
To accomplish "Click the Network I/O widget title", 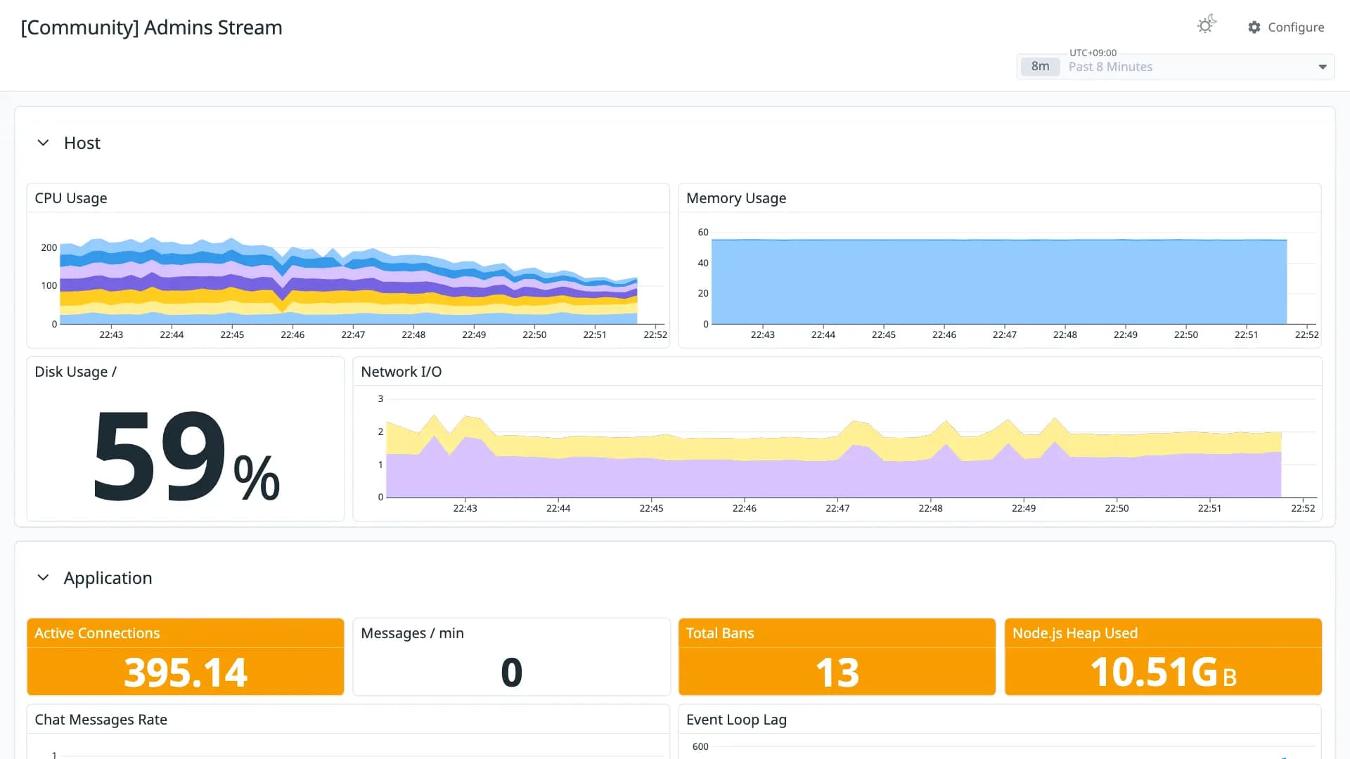I will point(401,372).
